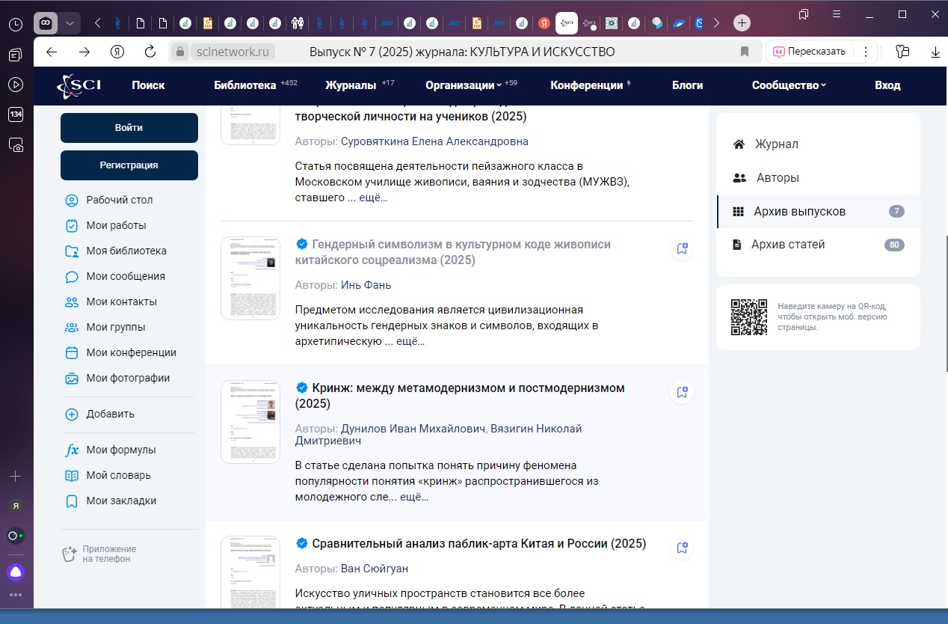Expand the Организации dropdown menu
Viewport: 948px width, 624px height.
(x=464, y=85)
